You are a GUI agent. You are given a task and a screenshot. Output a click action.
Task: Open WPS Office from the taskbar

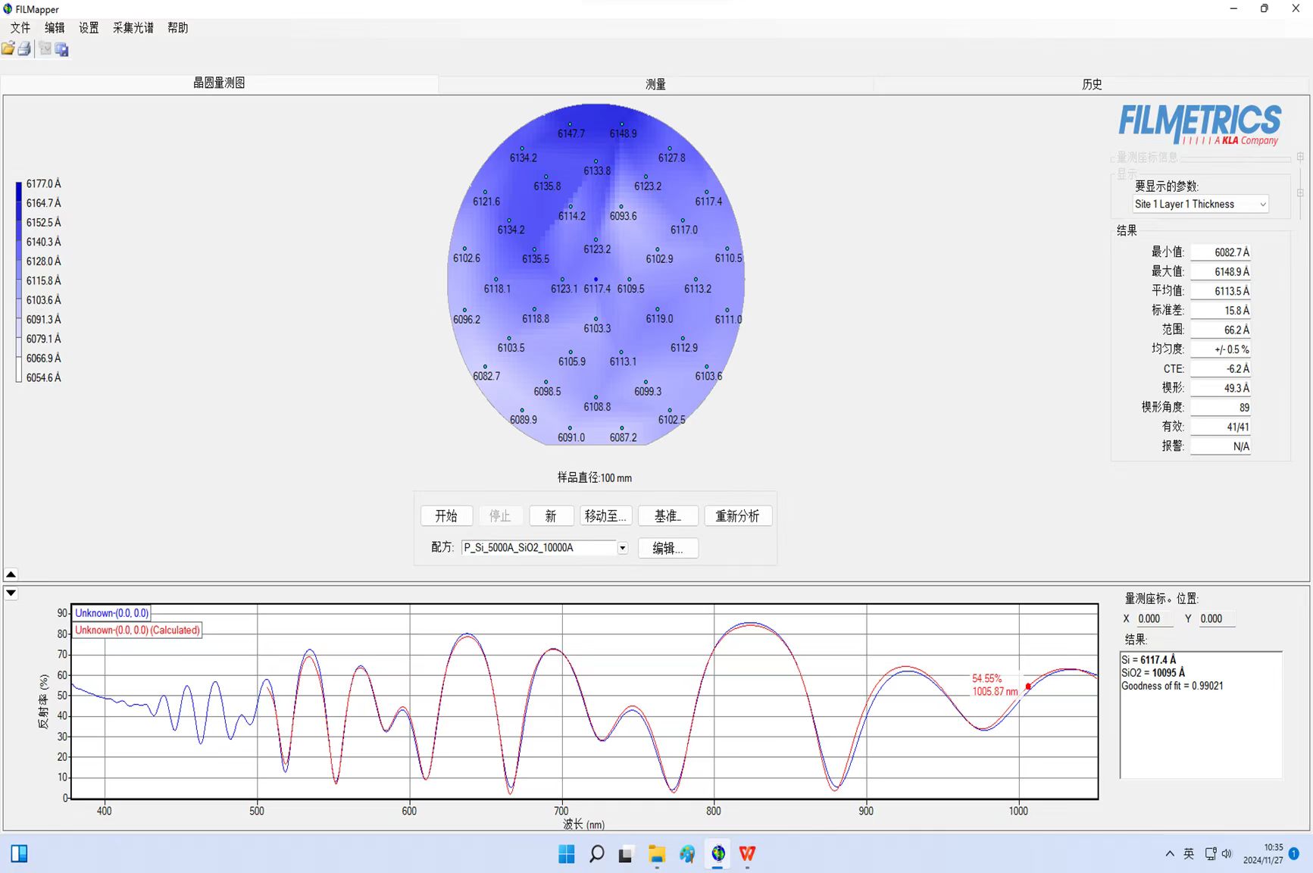tap(747, 854)
